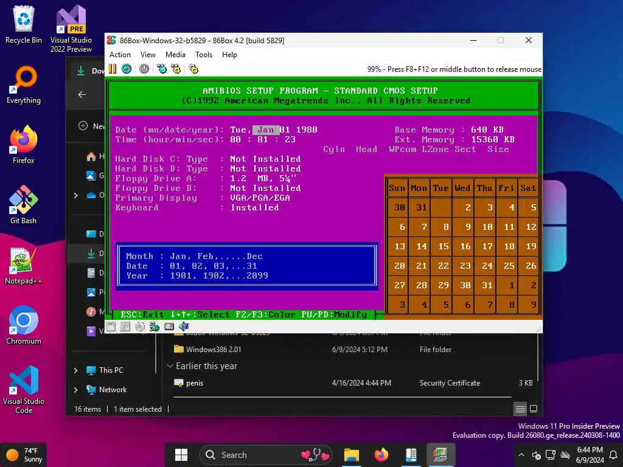This screenshot has height=467, width=623.
Task: Open the Action menu
Action: click(x=120, y=55)
